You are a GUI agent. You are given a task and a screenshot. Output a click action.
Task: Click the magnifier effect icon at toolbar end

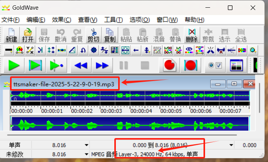pyautogui.click(x=253, y=51)
